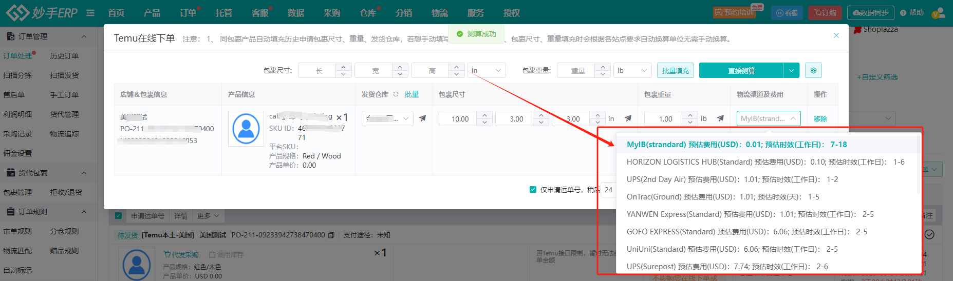Copy the PO number using the copy icon
Image resolution: width=953 pixels, height=281 pixels.
point(331,235)
